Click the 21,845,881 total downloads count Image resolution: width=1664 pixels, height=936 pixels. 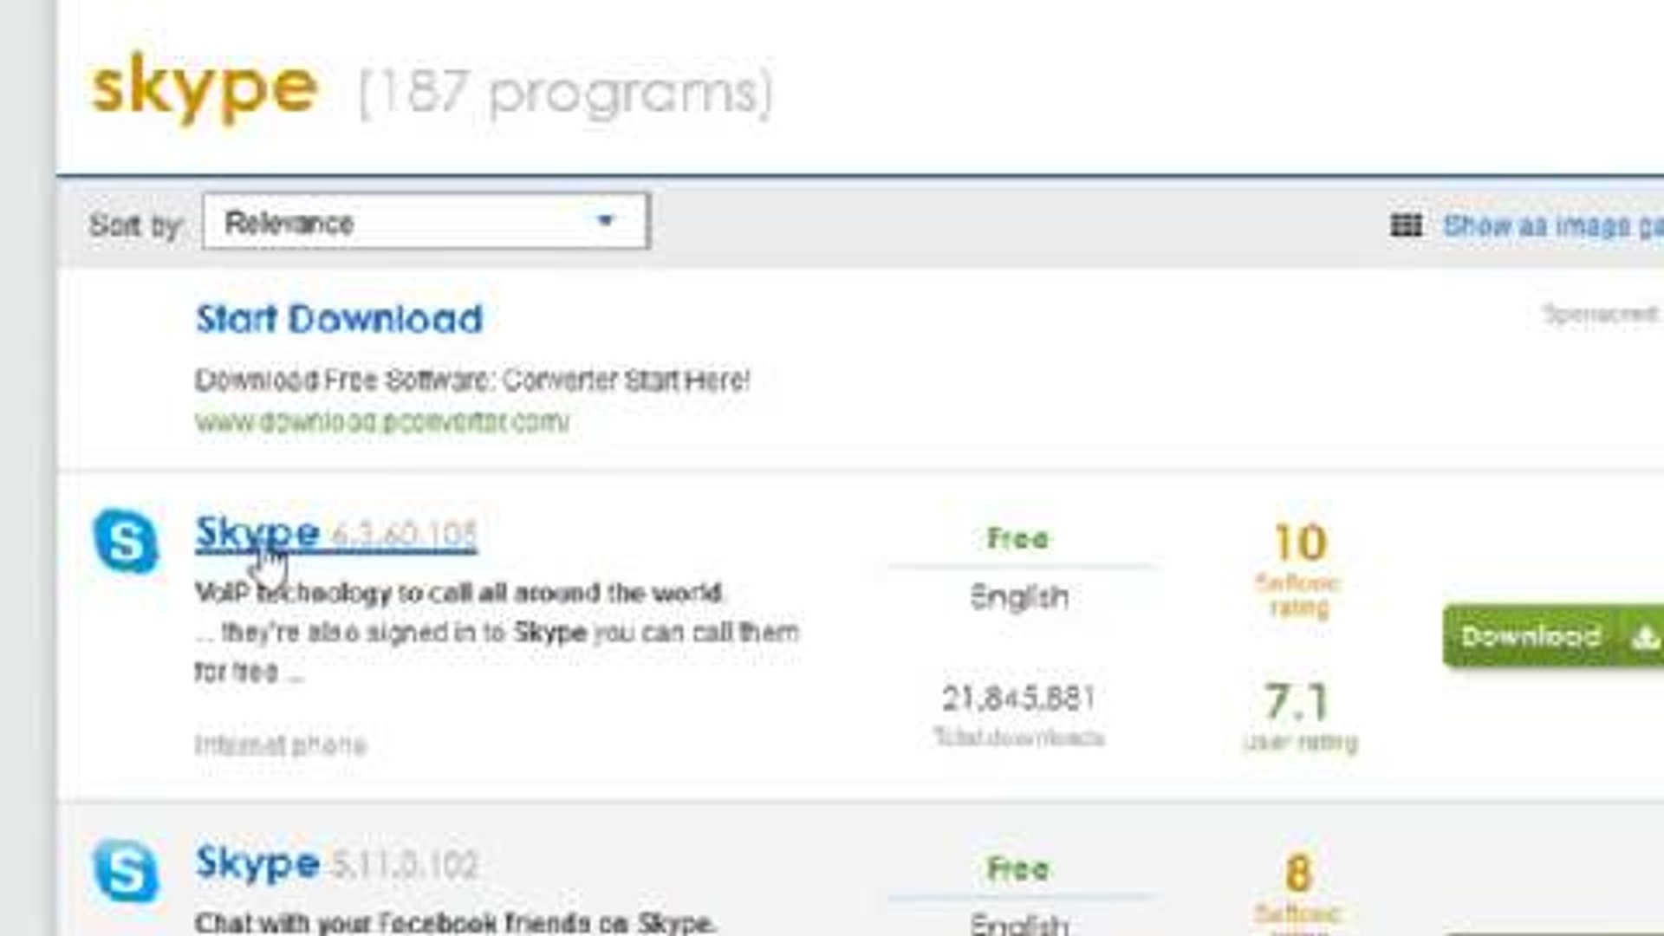tap(1018, 699)
